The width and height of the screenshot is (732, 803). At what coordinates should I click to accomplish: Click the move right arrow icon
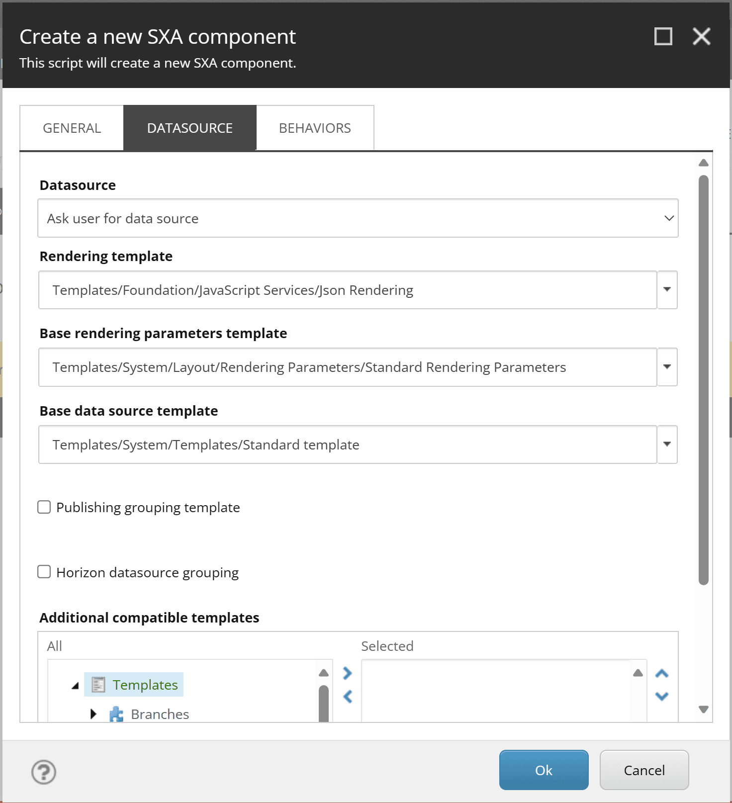click(348, 673)
